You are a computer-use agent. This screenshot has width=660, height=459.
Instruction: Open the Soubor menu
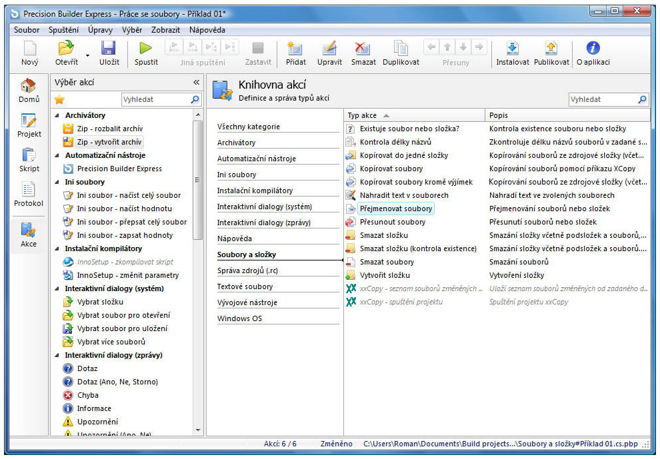pos(27,30)
